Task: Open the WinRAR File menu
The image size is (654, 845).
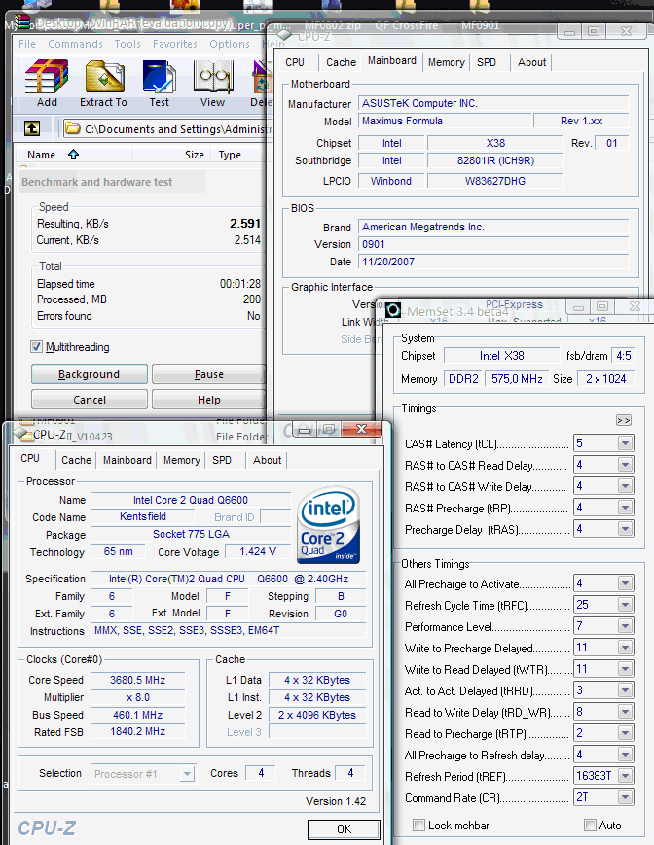Action: pyautogui.click(x=27, y=44)
